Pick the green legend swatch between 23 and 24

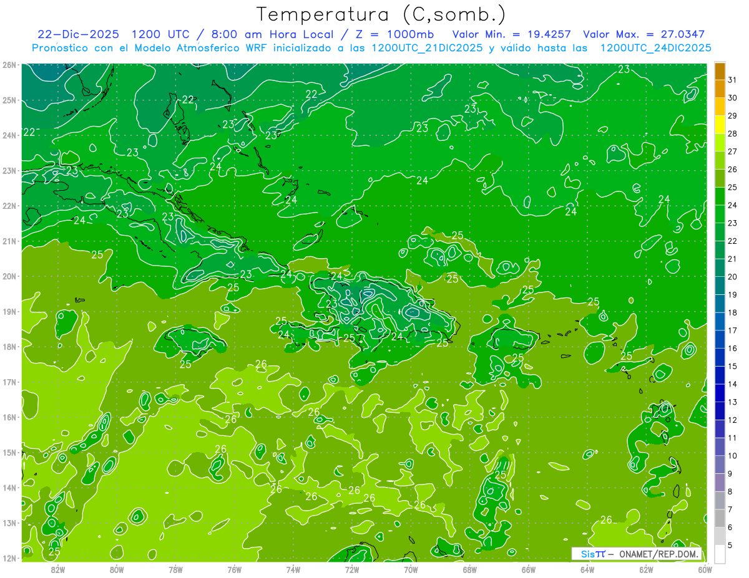coord(720,214)
